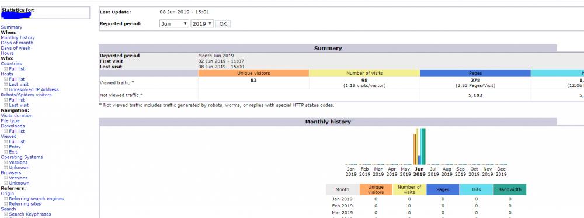Viewport: 584px width, 218px height.
Task: Click the Unique visitors value 83
Action: tap(253, 80)
